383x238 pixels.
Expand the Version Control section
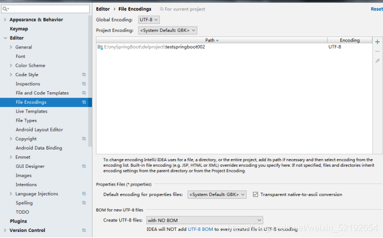[5, 230]
